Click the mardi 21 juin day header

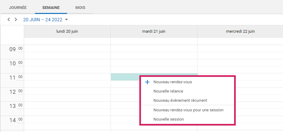(154, 31)
